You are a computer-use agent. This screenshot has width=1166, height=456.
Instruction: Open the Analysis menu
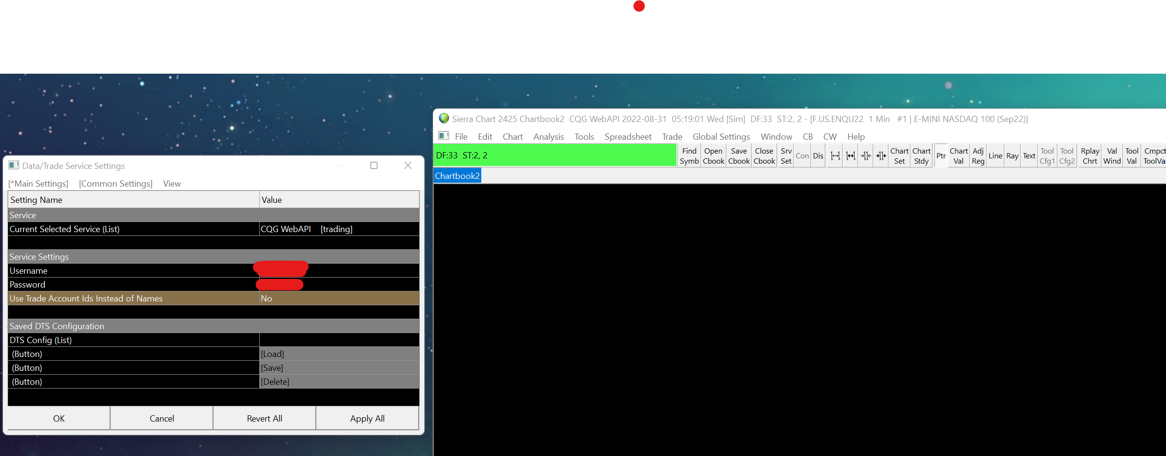coord(549,137)
